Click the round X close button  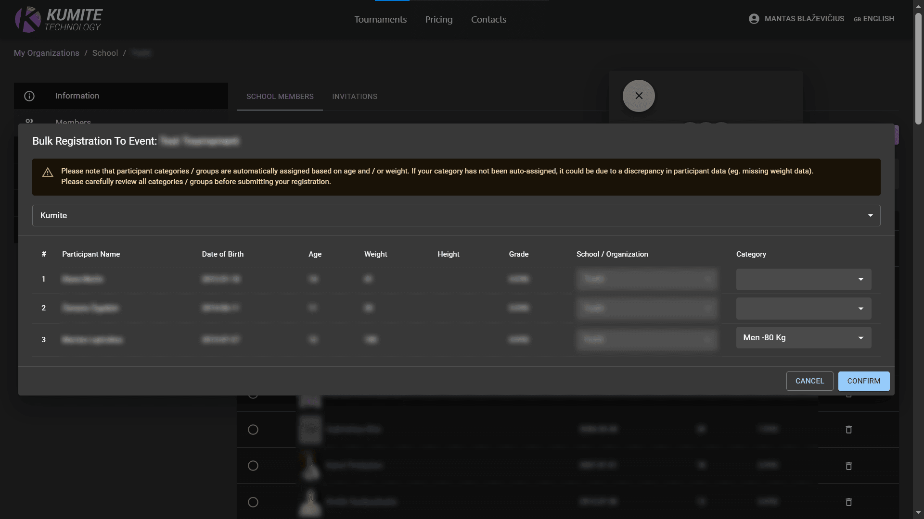click(639, 96)
